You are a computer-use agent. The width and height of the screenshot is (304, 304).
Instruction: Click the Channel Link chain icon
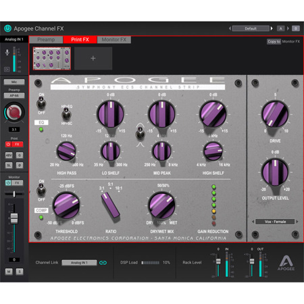click(103, 263)
